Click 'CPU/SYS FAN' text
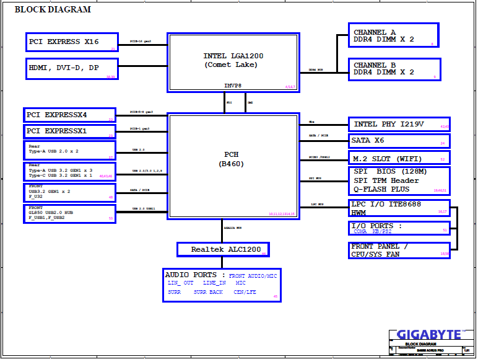 375,254
